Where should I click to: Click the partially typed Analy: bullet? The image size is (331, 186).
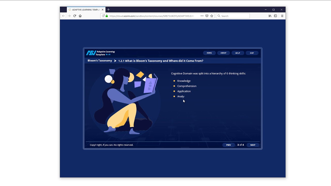181,96
